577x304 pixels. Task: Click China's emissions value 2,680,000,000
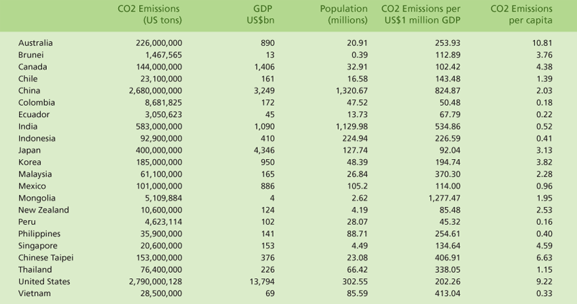(x=155, y=91)
